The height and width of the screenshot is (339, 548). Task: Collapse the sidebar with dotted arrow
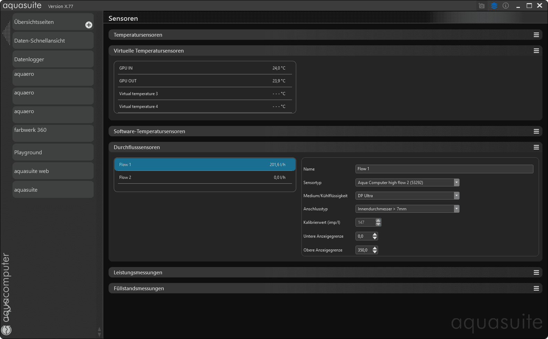(x=7, y=33)
